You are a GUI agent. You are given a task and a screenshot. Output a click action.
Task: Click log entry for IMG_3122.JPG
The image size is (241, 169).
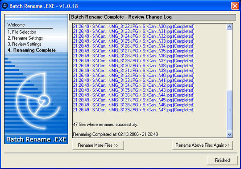[x=134, y=26]
